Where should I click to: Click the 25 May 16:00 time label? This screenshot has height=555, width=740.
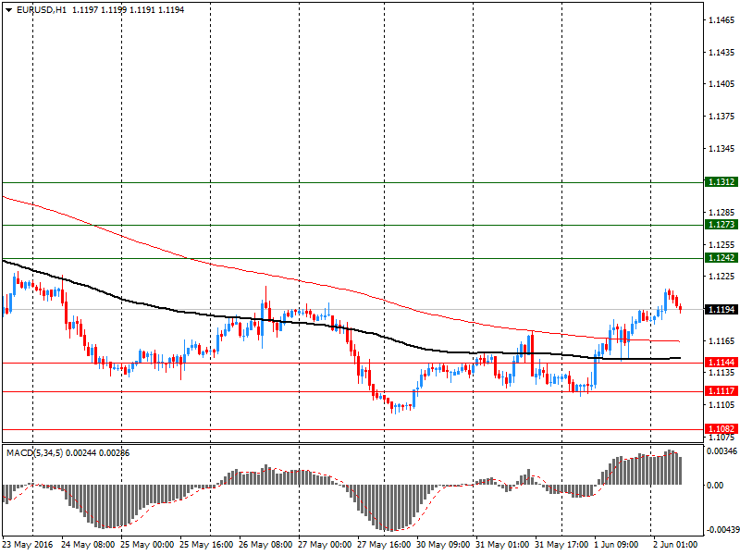pyautogui.click(x=206, y=545)
